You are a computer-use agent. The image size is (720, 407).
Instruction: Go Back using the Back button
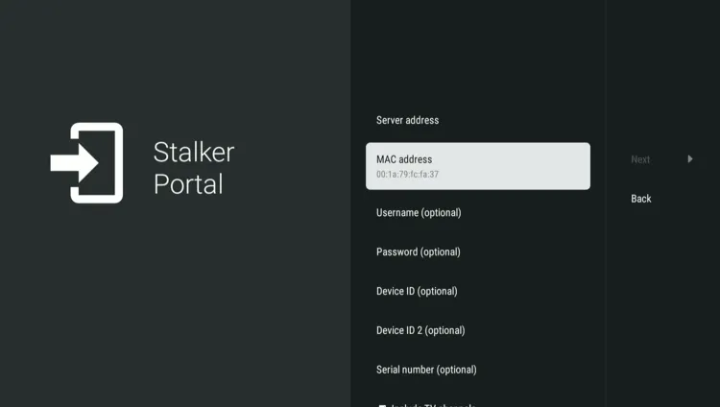[x=641, y=199]
